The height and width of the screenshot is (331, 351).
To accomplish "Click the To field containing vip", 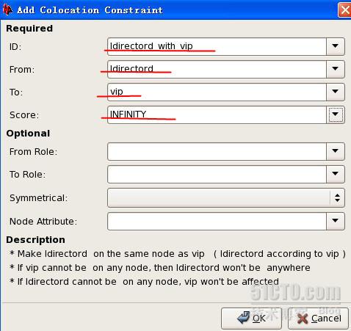I will pyautogui.click(x=217, y=92).
